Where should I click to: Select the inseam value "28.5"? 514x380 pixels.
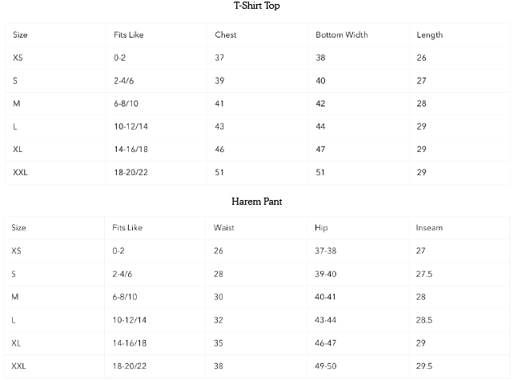[x=424, y=320]
